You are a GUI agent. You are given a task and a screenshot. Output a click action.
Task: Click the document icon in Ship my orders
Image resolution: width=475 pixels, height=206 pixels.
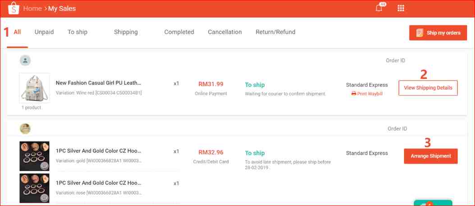coord(420,33)
